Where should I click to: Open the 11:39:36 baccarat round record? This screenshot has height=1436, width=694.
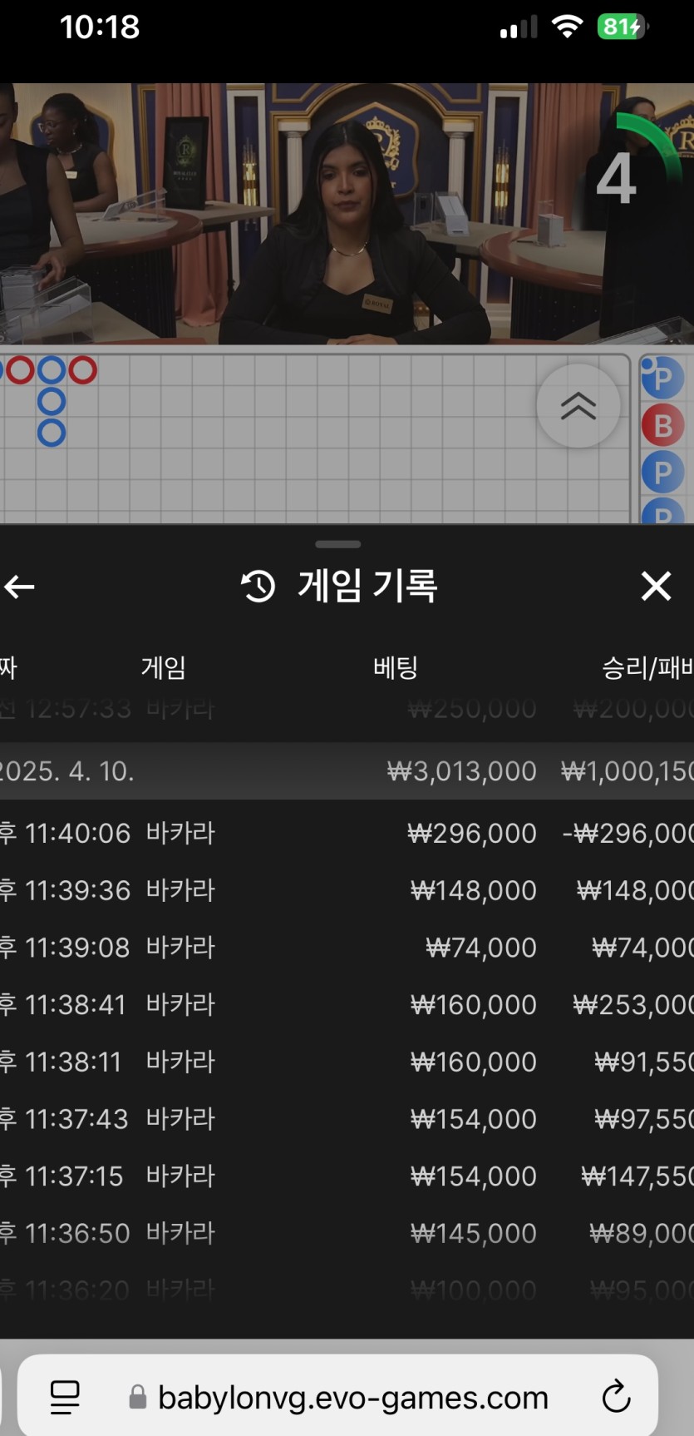point(347,890)
